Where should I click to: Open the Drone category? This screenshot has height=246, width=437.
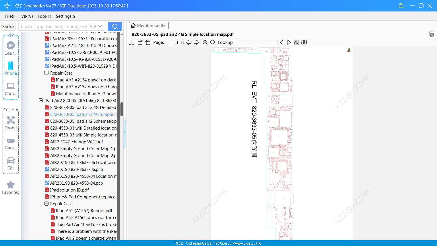(11, 123)
